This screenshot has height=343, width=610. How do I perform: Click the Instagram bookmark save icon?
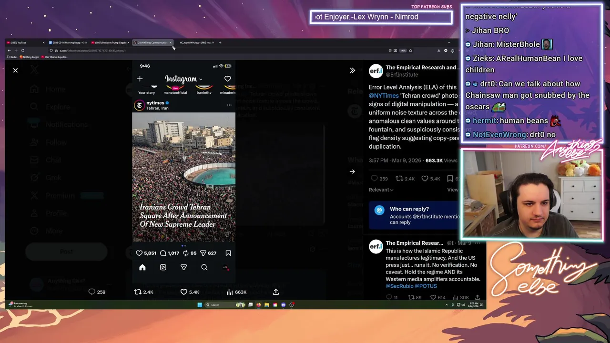(x=228, y=253)
